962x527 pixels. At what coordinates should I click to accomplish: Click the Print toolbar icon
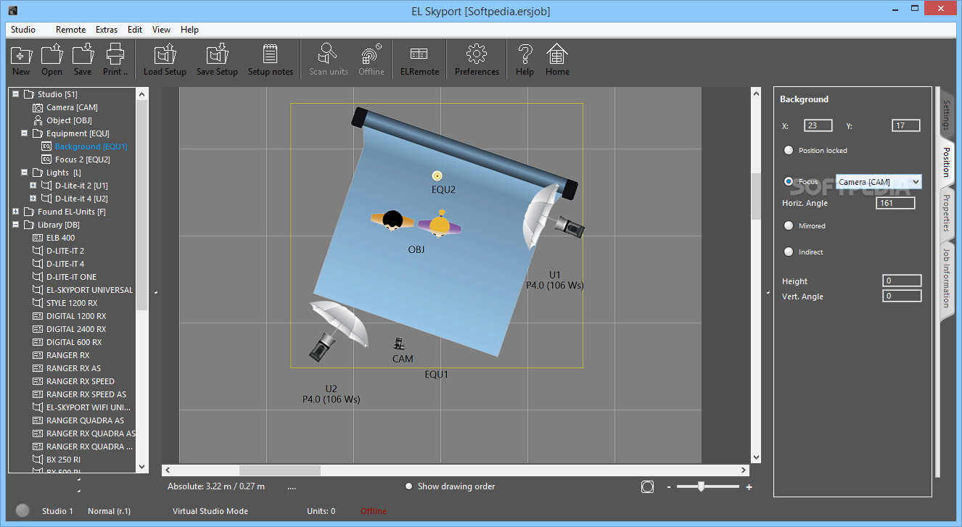point(115,59)
